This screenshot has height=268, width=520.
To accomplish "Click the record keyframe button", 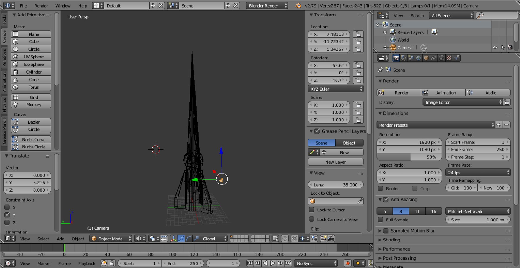I will [347, 263].
